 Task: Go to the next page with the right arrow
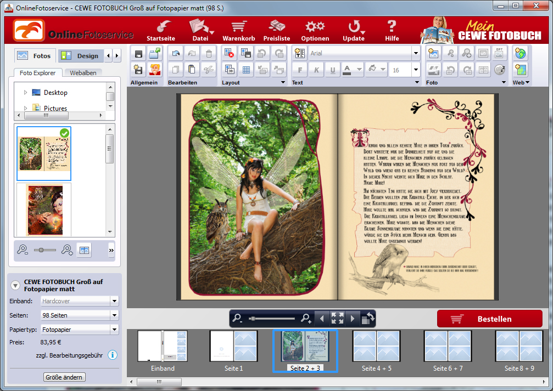point(353,318)
